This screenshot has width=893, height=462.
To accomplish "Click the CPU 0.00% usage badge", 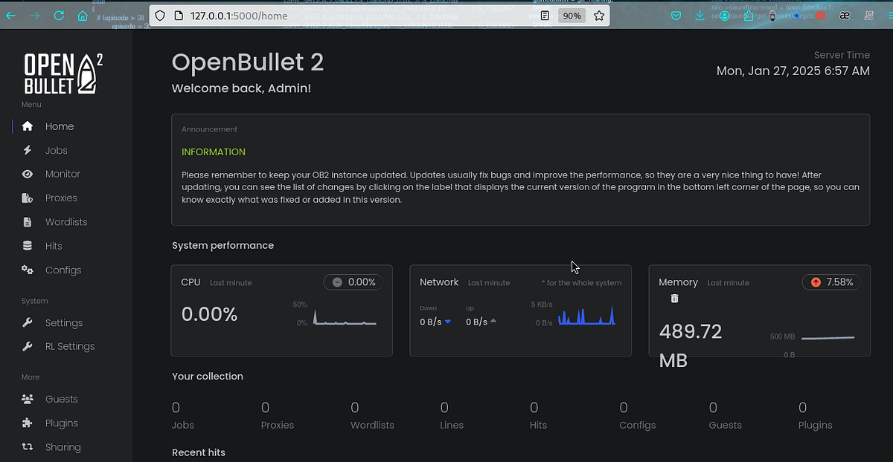I will tap(353, 282).
